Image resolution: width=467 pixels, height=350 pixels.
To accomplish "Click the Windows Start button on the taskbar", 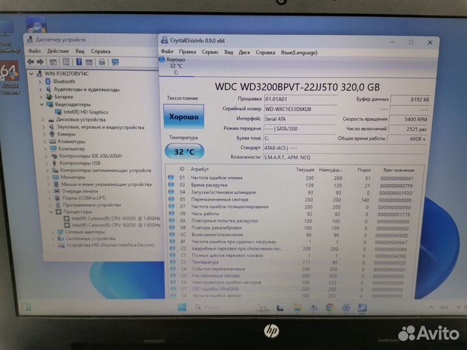I will click(182, 307).
